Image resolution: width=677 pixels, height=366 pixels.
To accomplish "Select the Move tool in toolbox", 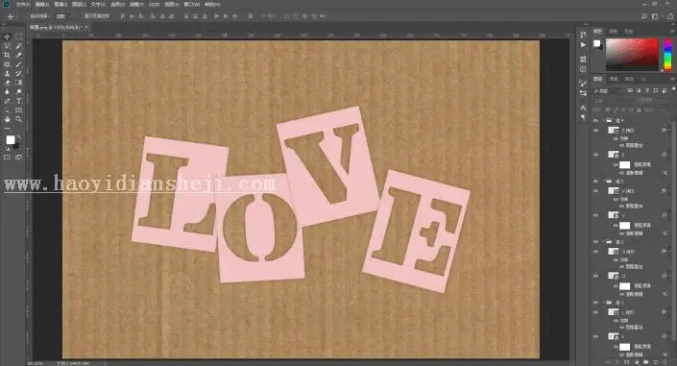I will tap(7, 37).
